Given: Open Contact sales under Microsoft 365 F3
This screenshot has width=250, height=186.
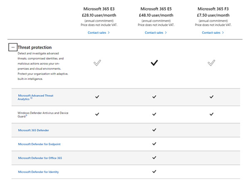Looking at the screenshot, I should point(213,32).
